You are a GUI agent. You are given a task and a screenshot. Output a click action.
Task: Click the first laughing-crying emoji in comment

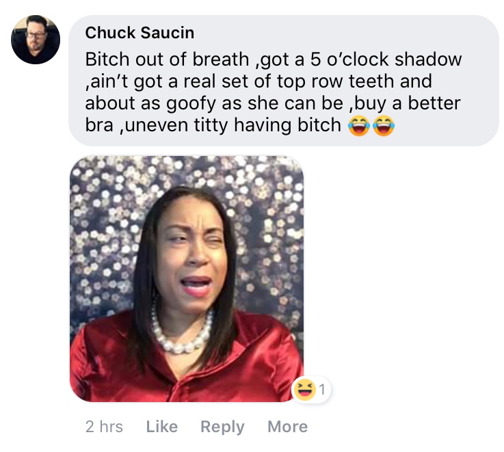coord(359,126)
